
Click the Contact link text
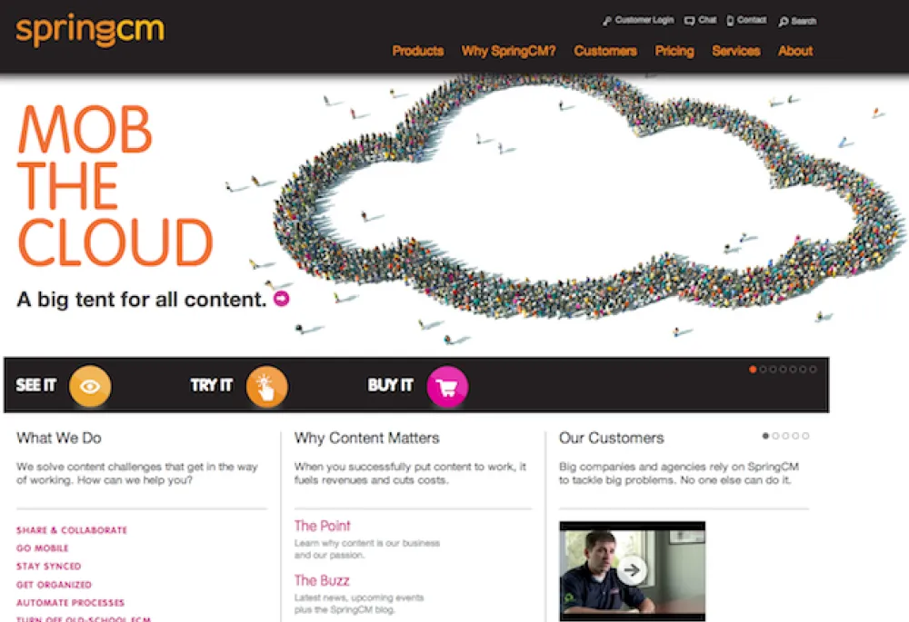(x=752, y=20)
